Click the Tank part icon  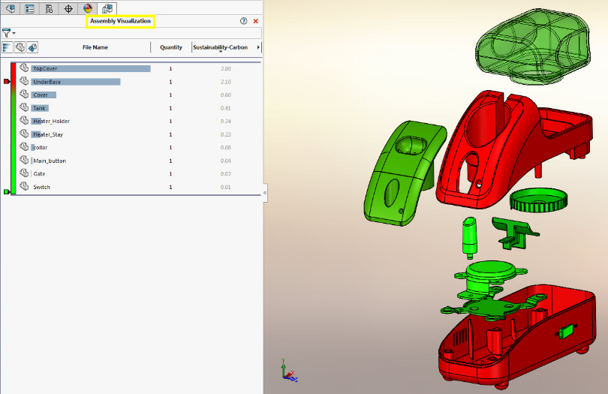tap(24, 107)
